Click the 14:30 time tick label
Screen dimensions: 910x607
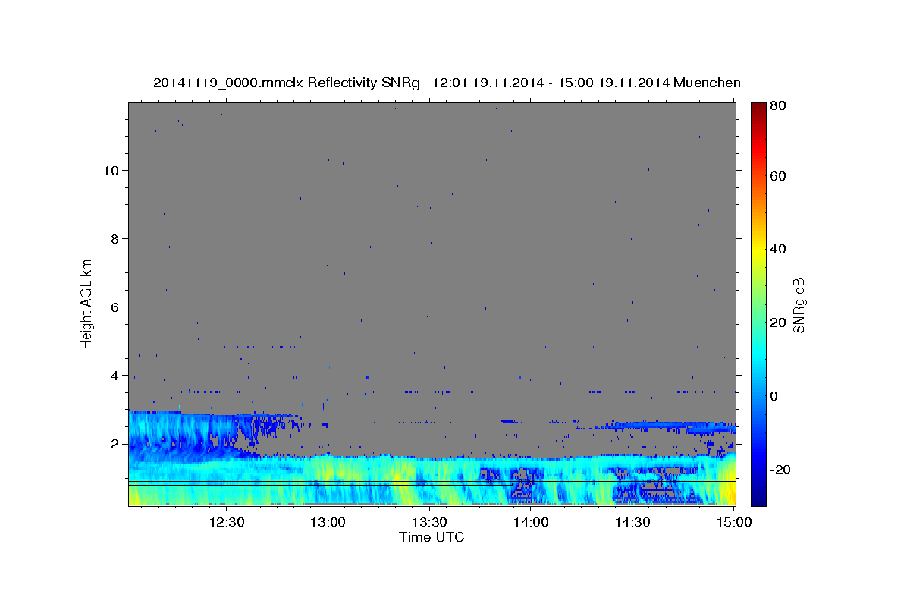click(632, 522)
